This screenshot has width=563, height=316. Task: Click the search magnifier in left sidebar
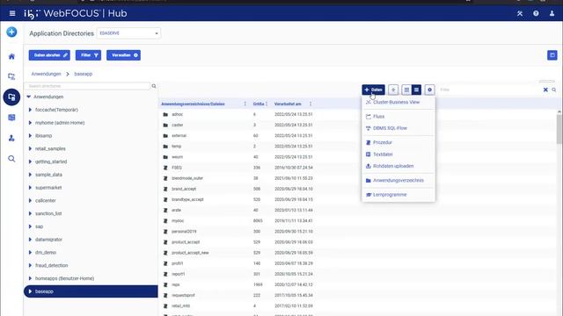tap(11, 159)
